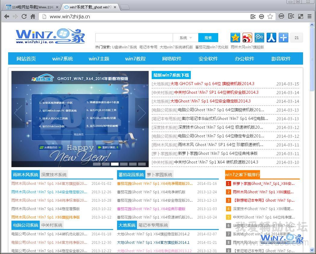Image resolution: width=316 pixels, height=254 pixels.
Task: Select the 雨林木风系统 tab
Action: [26, 175]
